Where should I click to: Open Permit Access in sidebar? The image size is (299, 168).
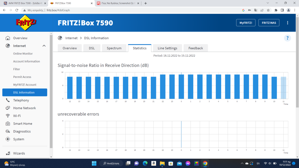tap(22, 77)
